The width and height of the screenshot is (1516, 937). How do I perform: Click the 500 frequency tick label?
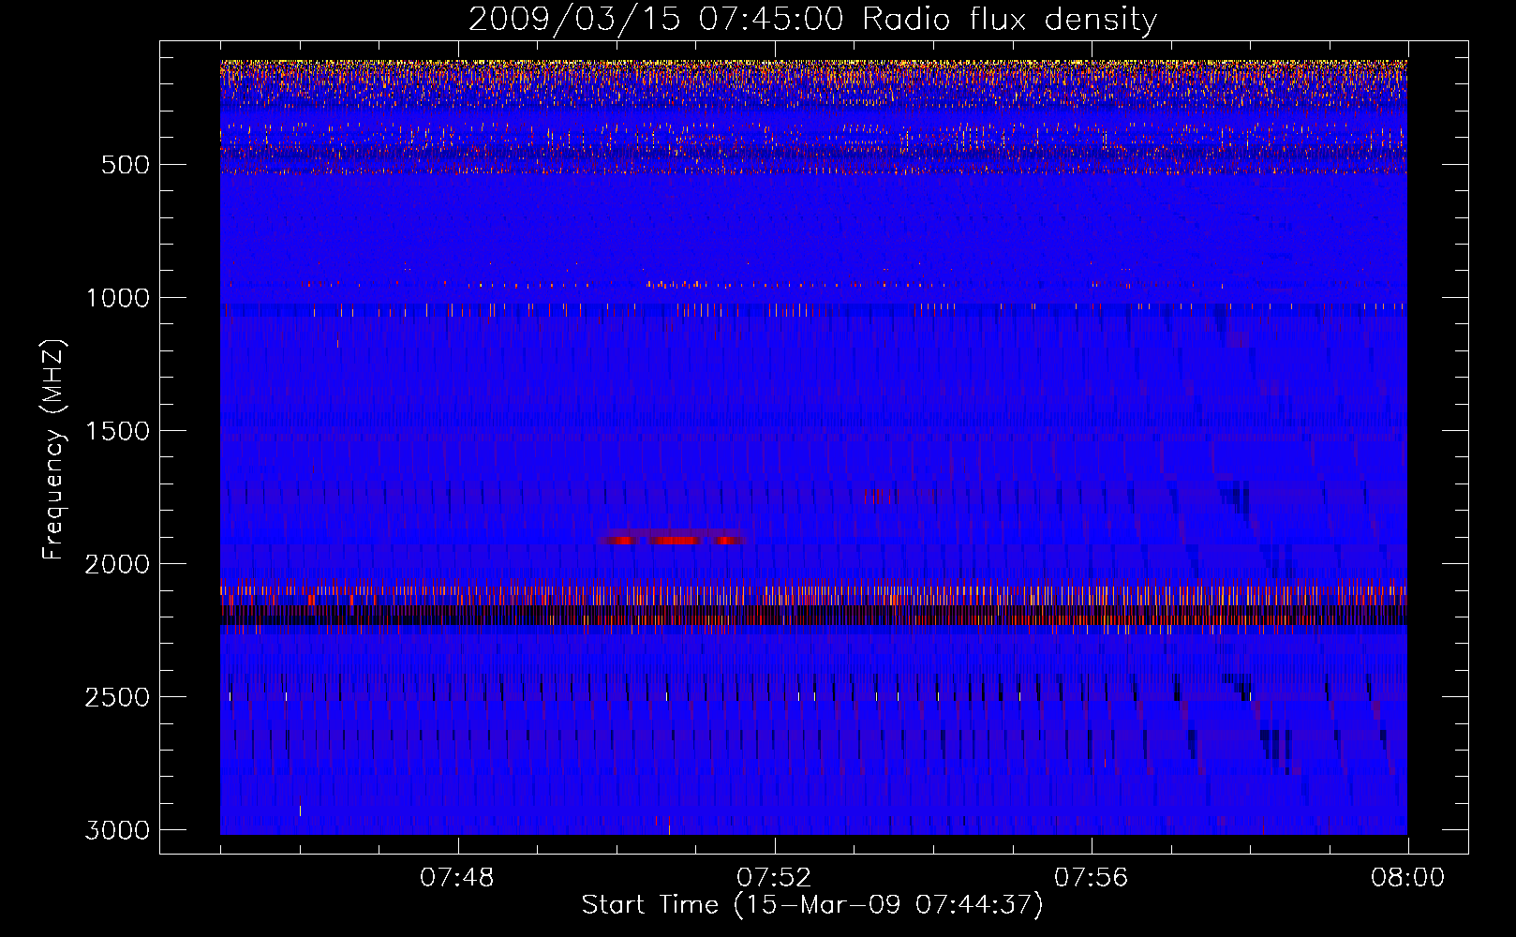[126, 165]
